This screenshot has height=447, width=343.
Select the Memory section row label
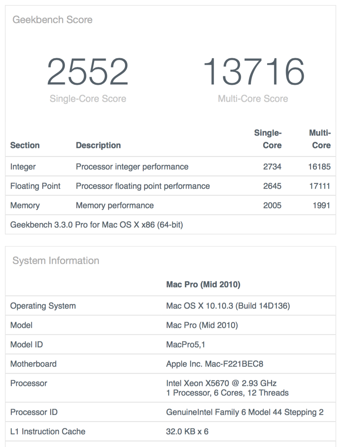25,205
